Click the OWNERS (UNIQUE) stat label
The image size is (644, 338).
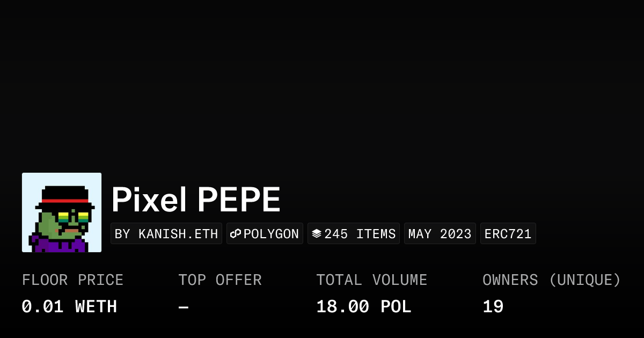point(551,280)
